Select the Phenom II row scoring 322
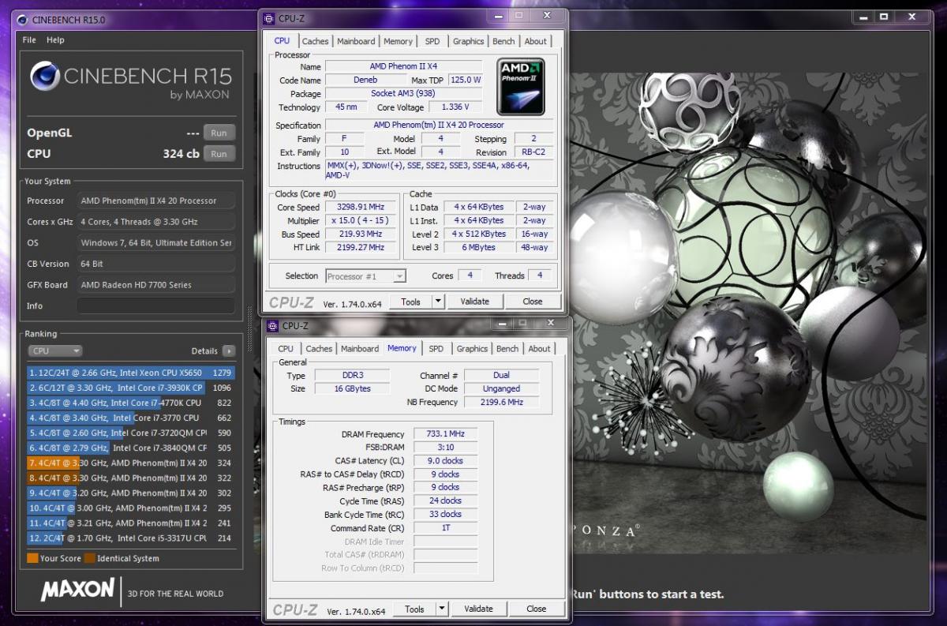The width and height of the screenshot is (947, 626). pos(130,478)
